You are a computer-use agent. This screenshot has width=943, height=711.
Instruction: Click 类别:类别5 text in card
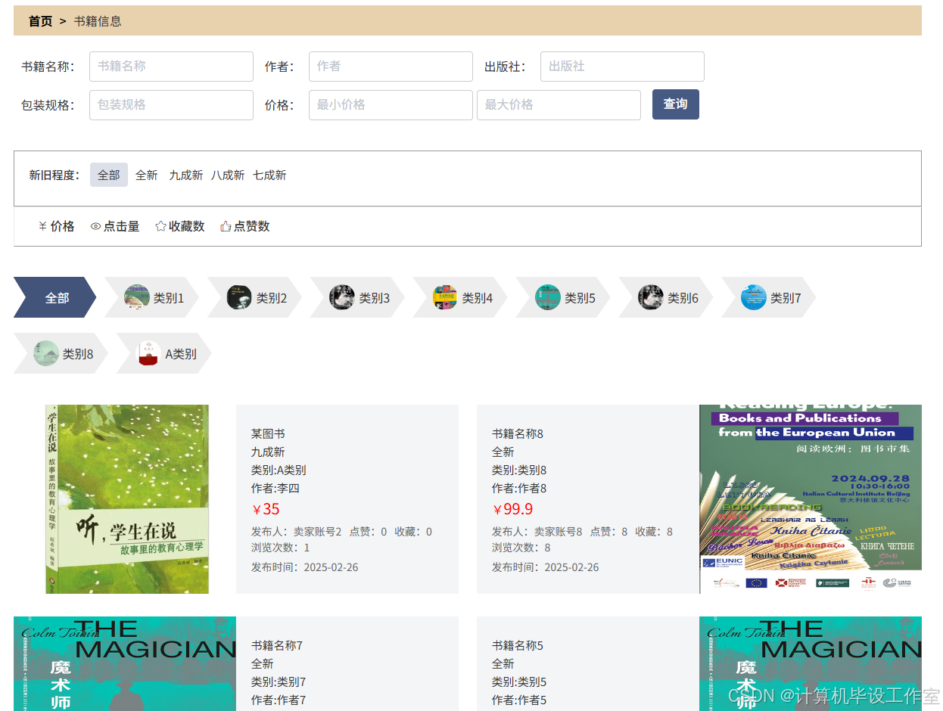pos(519,682)
